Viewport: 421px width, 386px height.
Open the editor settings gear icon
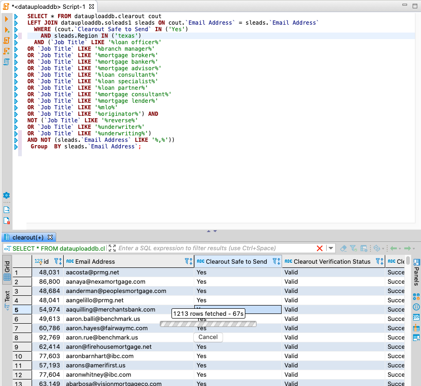(x=7, y=195)
